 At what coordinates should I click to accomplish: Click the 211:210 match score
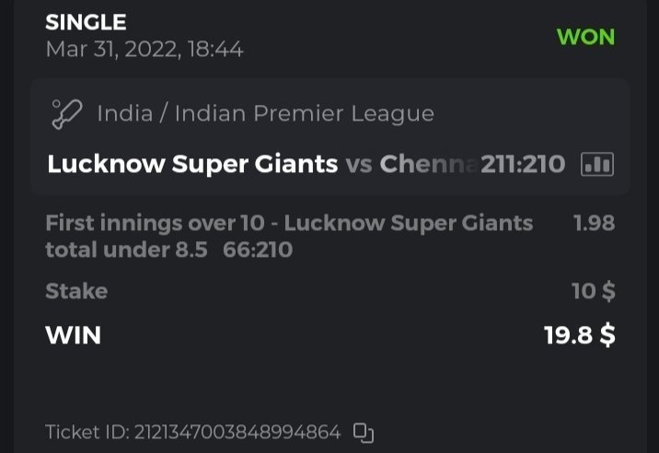[523, 165]
